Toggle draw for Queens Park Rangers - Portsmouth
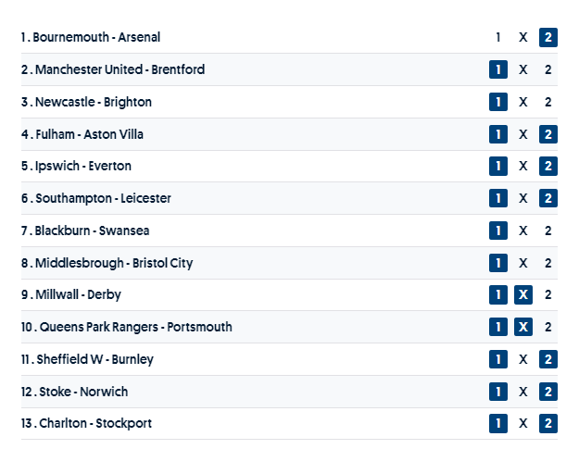Screen dimensions: 579x449 tap(523, 327)
